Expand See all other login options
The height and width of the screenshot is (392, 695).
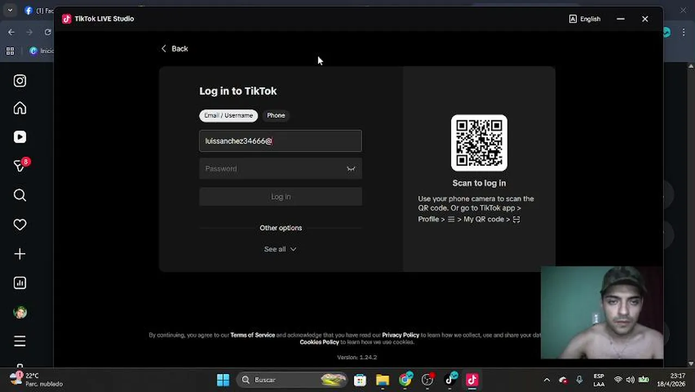[280, 249]
